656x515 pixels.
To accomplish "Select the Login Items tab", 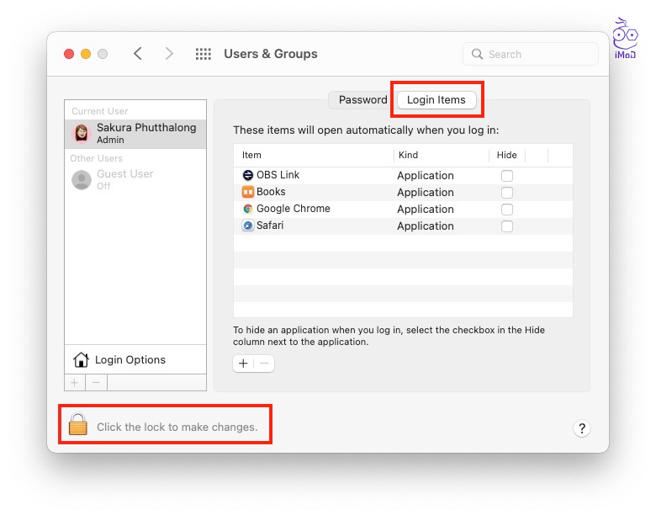I will point(436,100).
